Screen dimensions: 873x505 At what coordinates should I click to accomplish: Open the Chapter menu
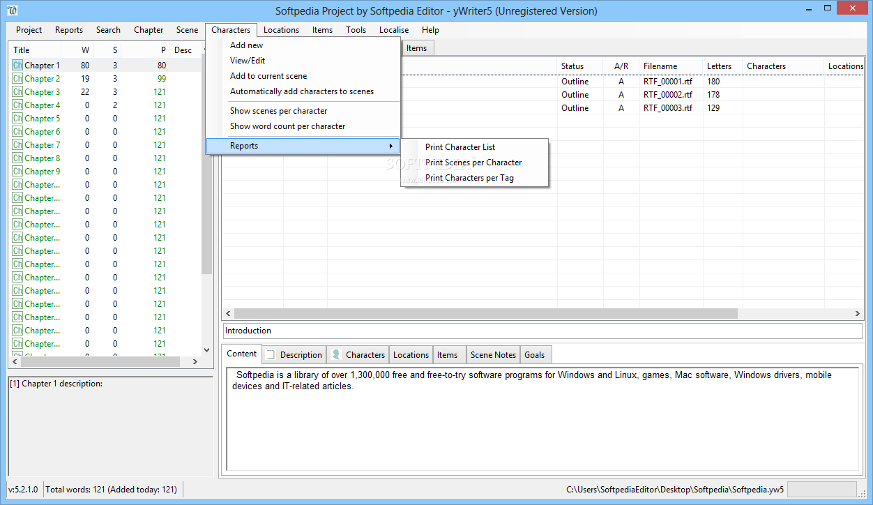(x=149, y=30)
